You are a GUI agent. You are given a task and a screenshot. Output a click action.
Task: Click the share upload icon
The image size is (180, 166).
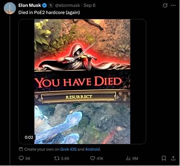point(173,158)
